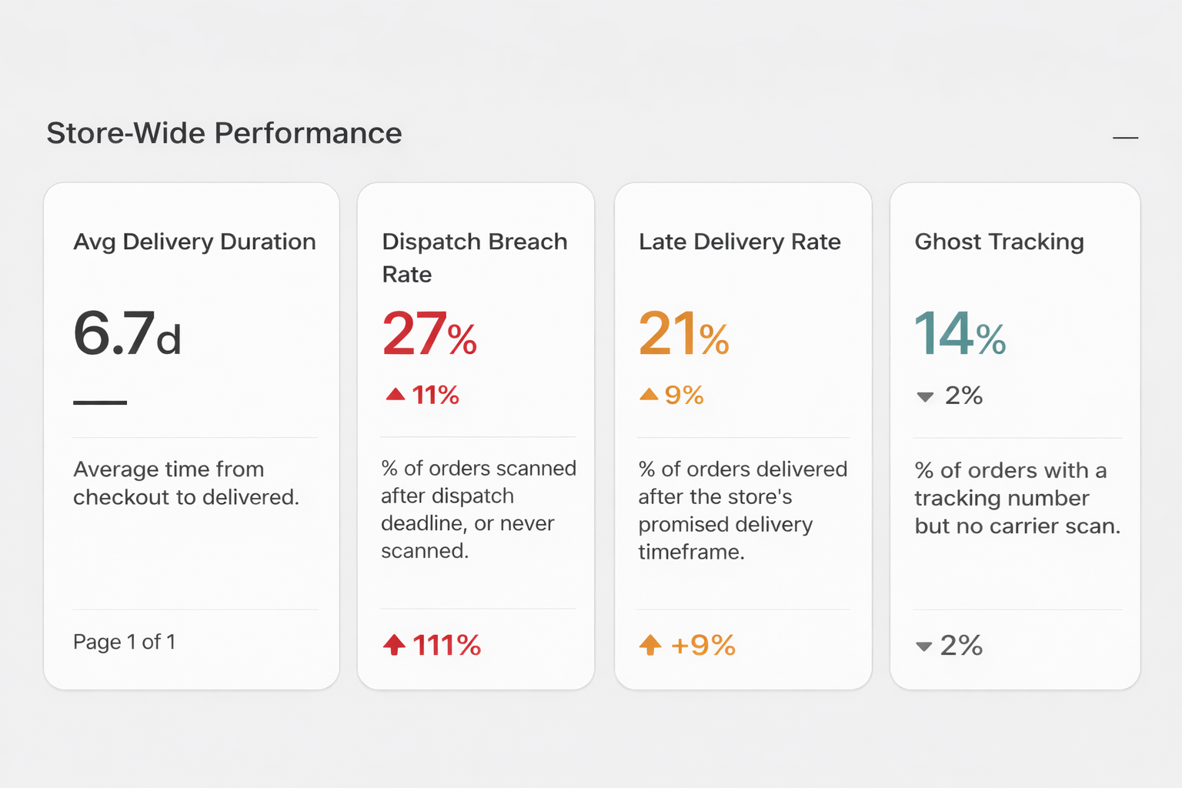Expand the Ghost Tracking metric description
1182x788 pixels.
(1017, 498)
